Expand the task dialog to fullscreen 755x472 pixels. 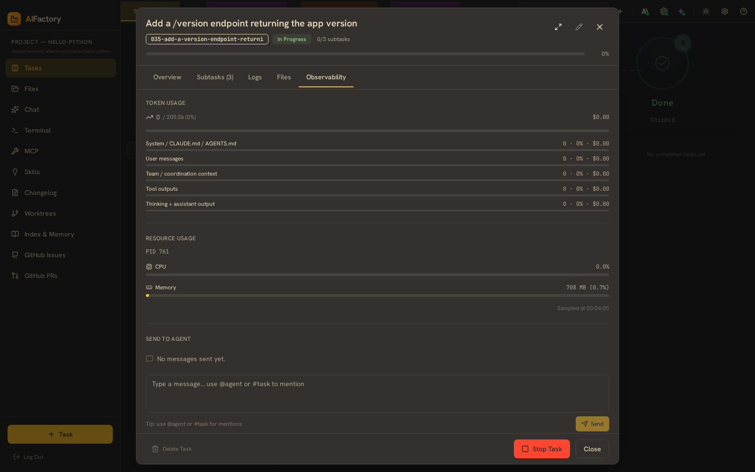558,27
